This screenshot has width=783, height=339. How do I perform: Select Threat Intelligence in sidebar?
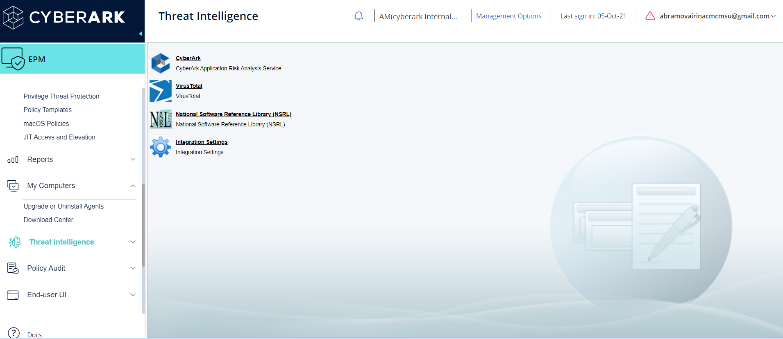(x=62, y=242)
